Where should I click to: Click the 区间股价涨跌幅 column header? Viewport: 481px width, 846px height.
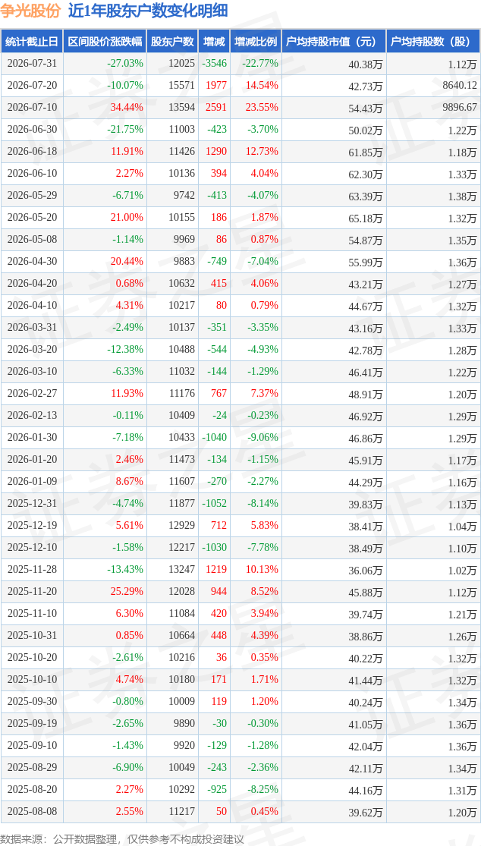click(105, 42)
